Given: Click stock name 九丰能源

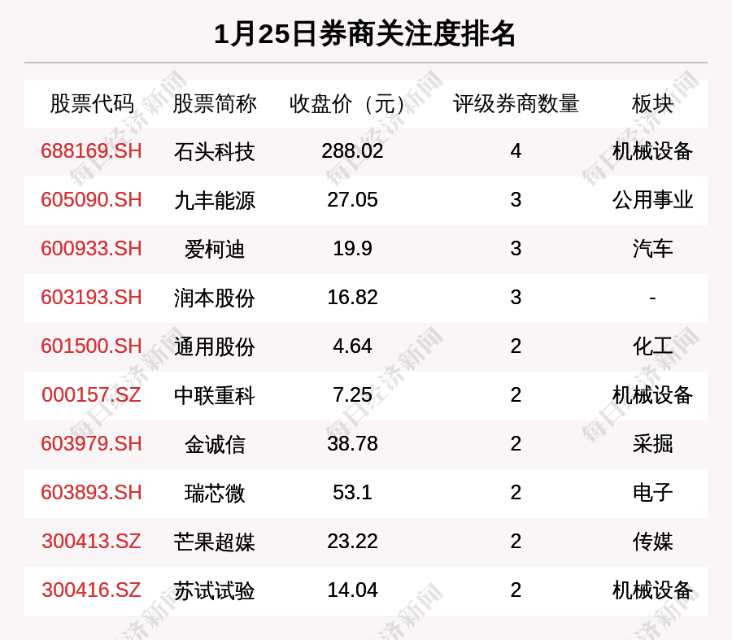Looking at the screenshot, I should click(214, 200).
